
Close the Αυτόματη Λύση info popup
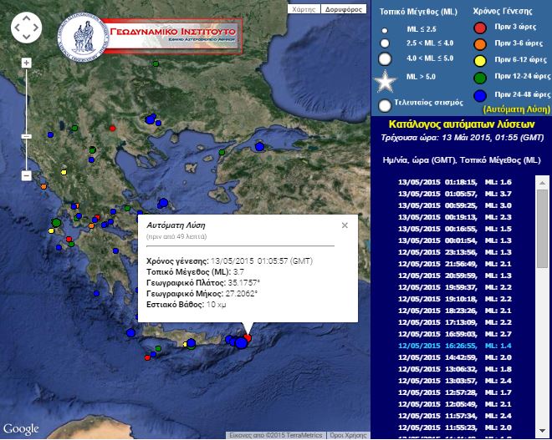(x=345, y=225)
